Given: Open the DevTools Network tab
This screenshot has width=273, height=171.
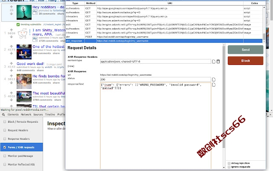Looking at the screenshot, I should 26,115.
